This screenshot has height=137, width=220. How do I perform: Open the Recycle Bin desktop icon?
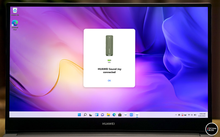click(15, 12)
